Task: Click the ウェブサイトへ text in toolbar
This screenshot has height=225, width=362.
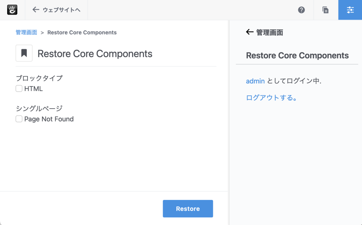Action: (62, 10)
